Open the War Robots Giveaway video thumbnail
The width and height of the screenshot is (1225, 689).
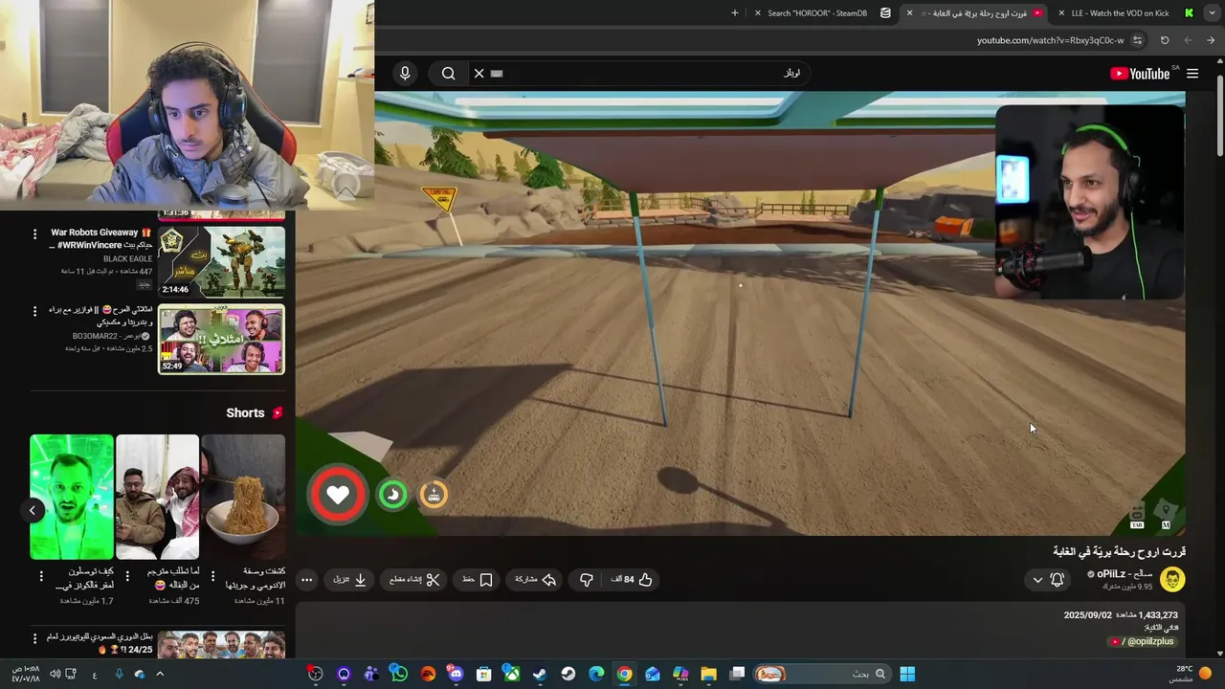221,261
